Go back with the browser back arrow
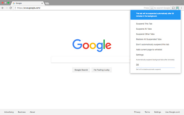 click(3, 8)
